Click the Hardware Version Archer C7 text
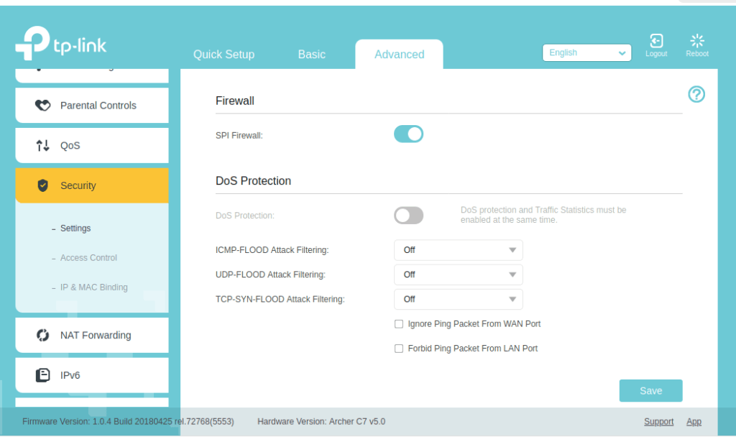 click(321, 421)
